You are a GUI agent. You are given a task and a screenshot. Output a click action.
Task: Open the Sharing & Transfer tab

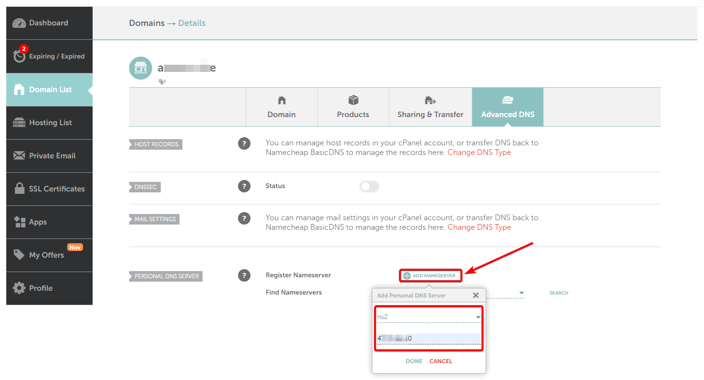point(430,107)
